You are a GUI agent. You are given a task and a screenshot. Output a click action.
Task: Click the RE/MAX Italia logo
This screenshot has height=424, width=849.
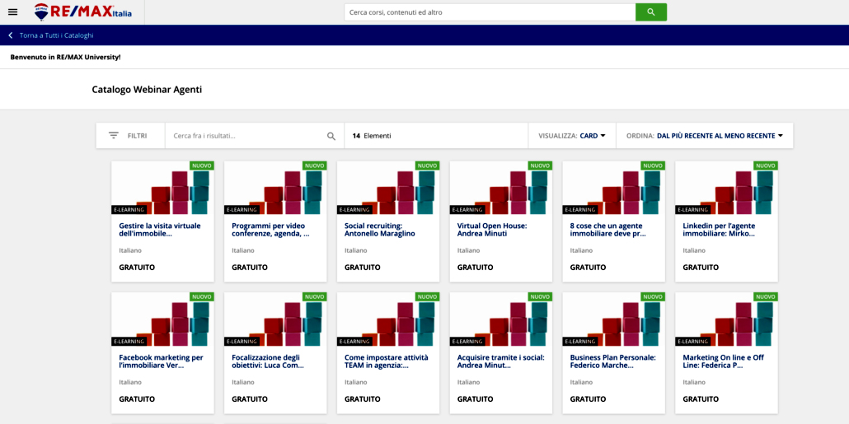click(x=83, y=12)
